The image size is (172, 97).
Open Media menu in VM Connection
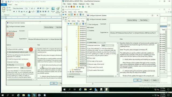coord(75,4)
